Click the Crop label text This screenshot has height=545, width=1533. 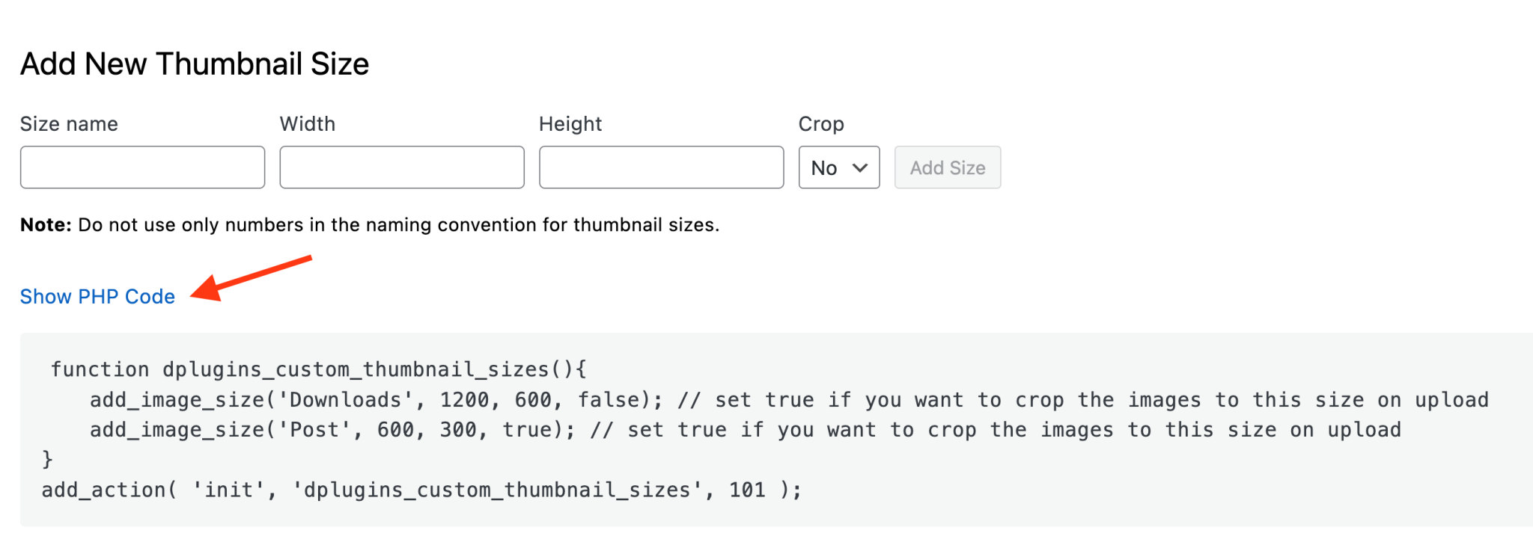[x=821, y=124]
